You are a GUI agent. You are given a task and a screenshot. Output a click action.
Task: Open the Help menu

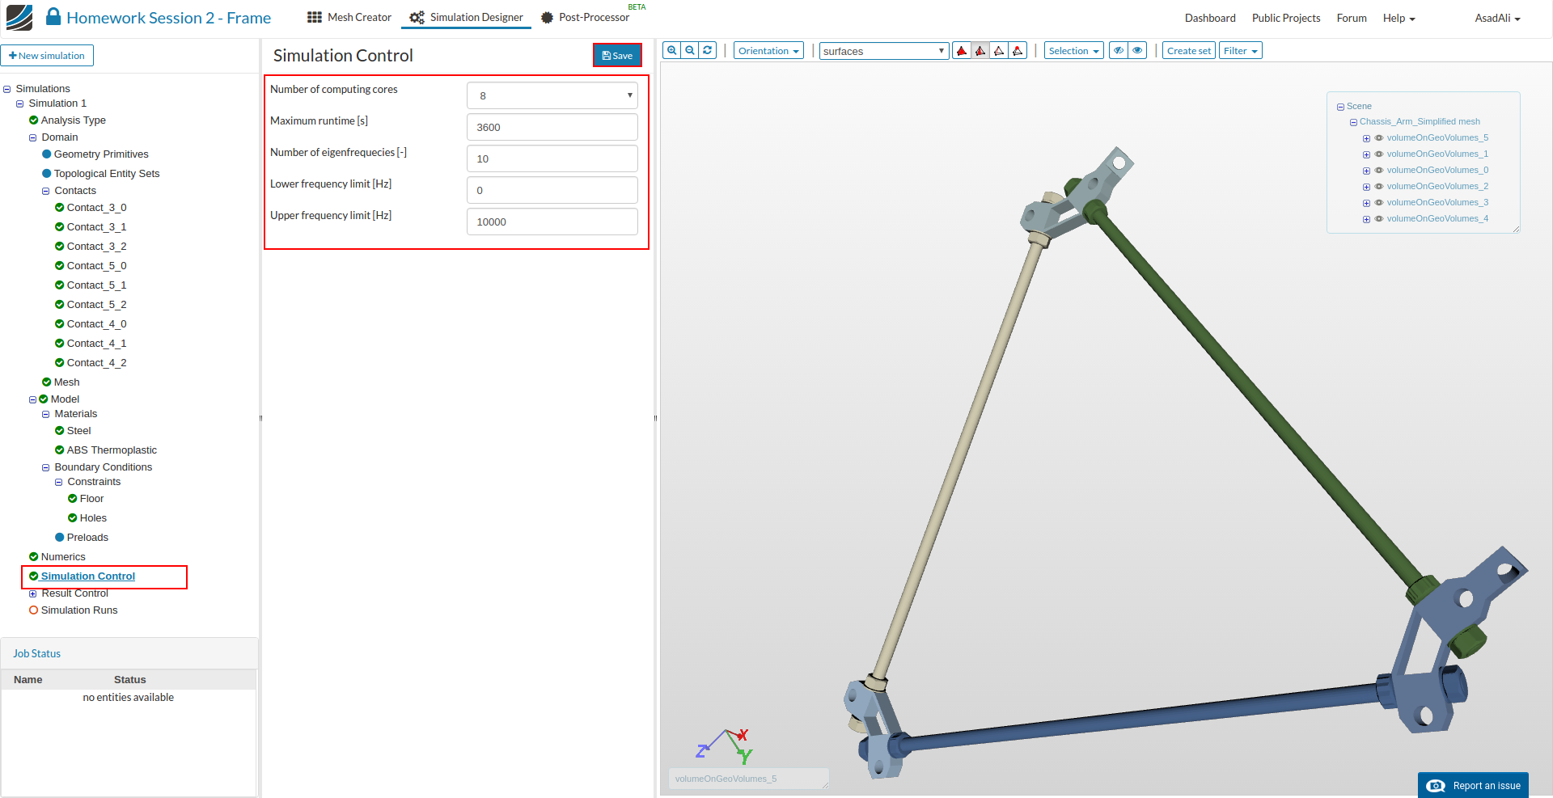tap(1399, 18)
